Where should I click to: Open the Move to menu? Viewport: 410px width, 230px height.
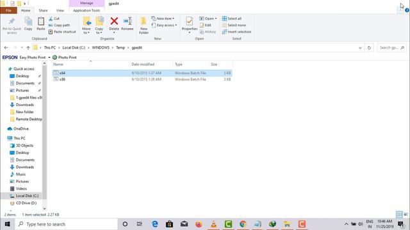pos(86,26)
